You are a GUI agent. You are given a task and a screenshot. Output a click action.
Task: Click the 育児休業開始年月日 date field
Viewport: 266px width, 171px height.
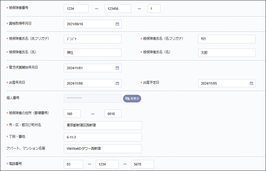[89, 68]
